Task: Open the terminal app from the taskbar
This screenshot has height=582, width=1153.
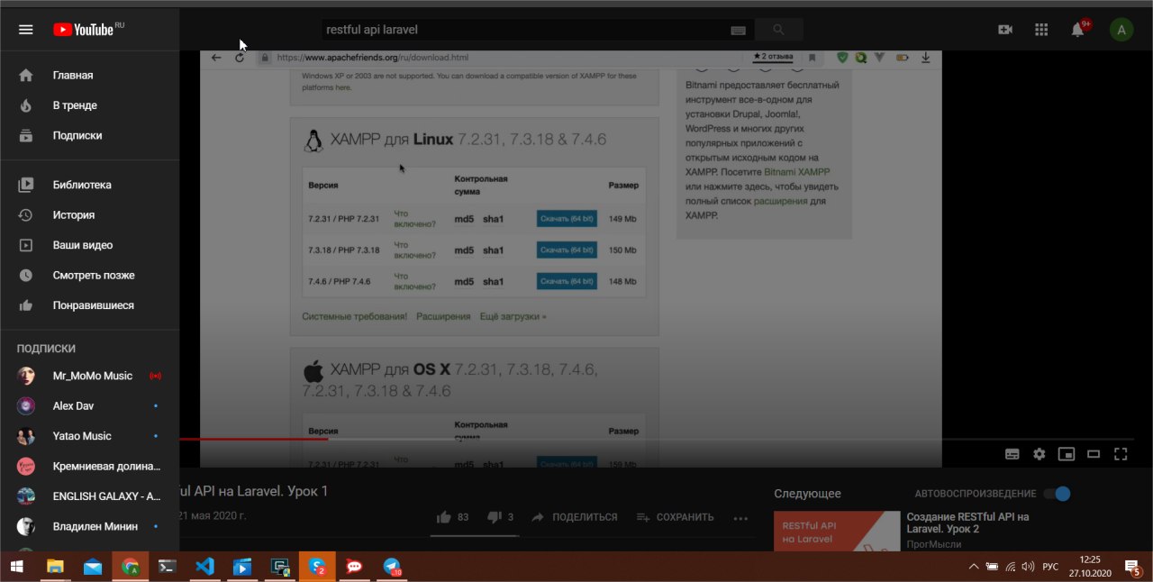Action: click(168, 567)
